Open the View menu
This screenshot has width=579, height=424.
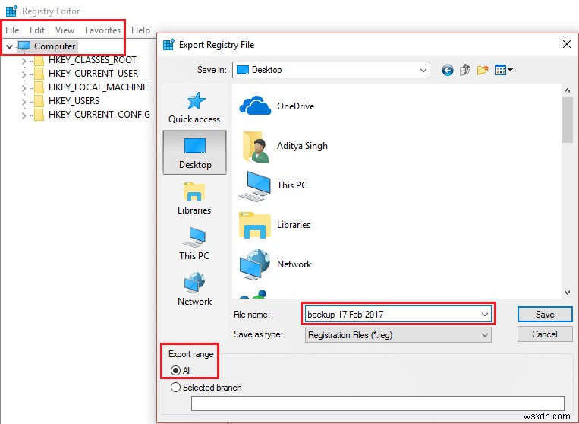pyautogui.click(x=65, y=30)
